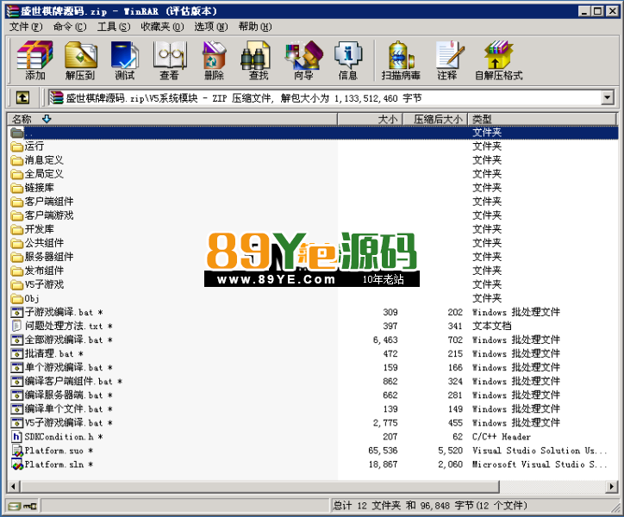Select the 公共组件 folder
624x517 pixels.
coord(37,243)
